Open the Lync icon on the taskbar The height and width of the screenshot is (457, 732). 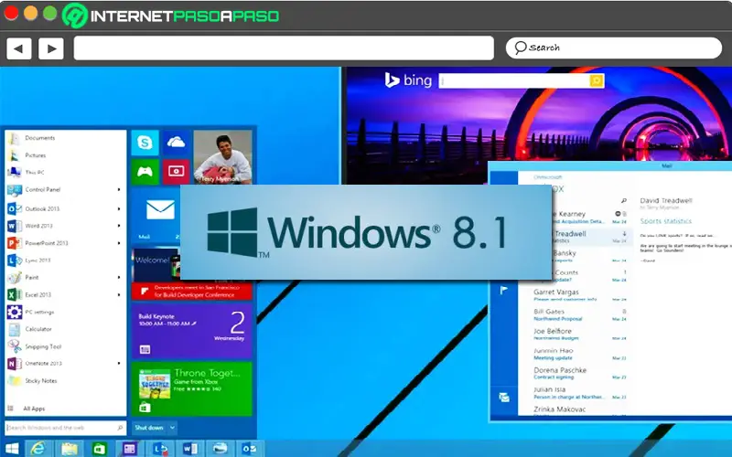coord(160,449)
